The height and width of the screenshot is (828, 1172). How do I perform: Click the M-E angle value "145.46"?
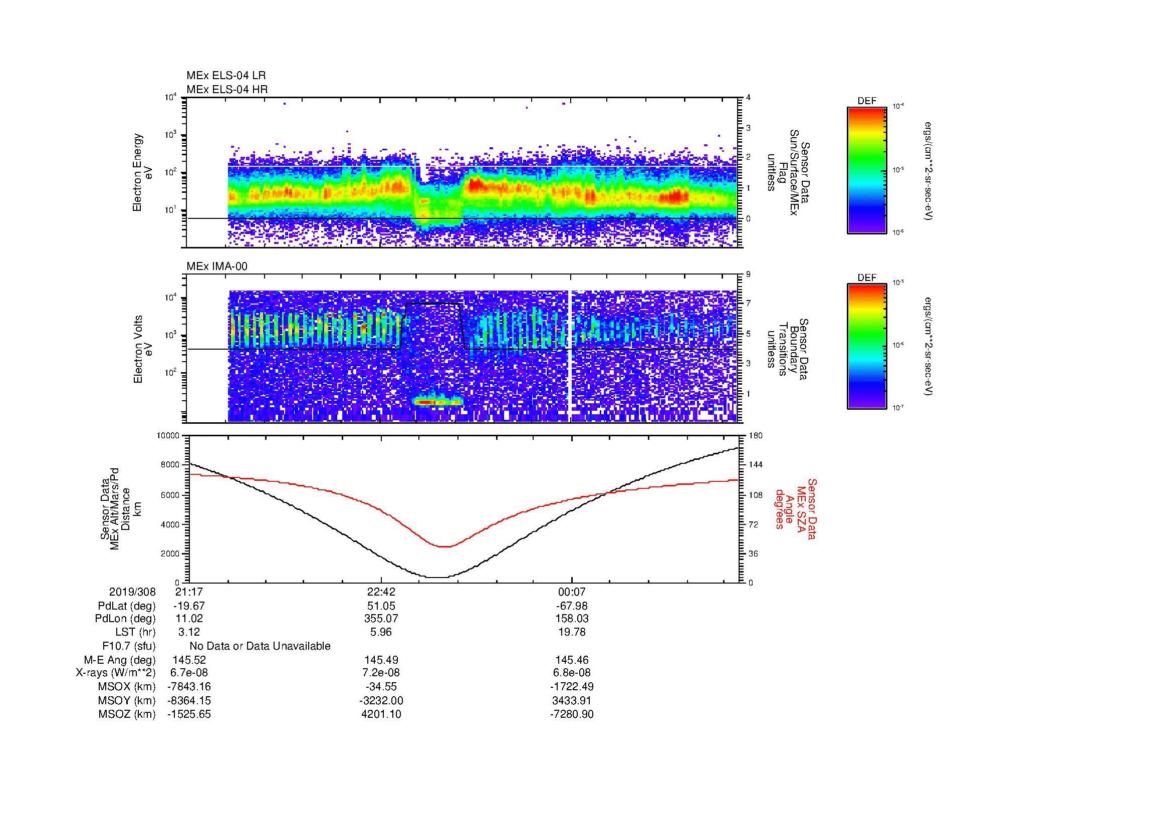coord(572,660)
